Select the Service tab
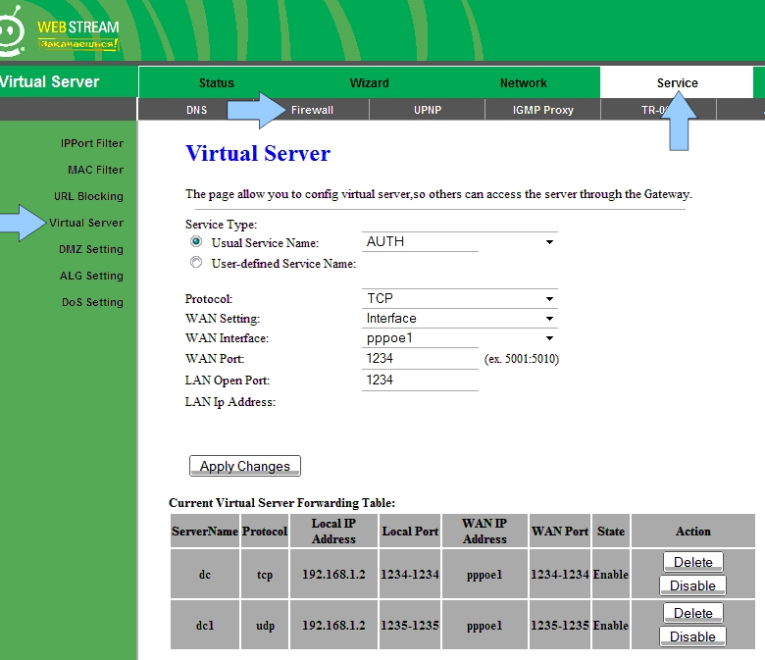 677,83
